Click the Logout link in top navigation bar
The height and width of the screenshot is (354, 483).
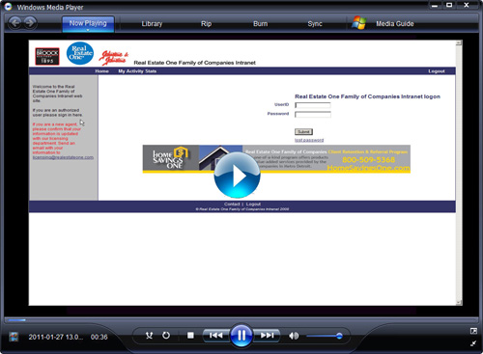(x=437, y=71)
